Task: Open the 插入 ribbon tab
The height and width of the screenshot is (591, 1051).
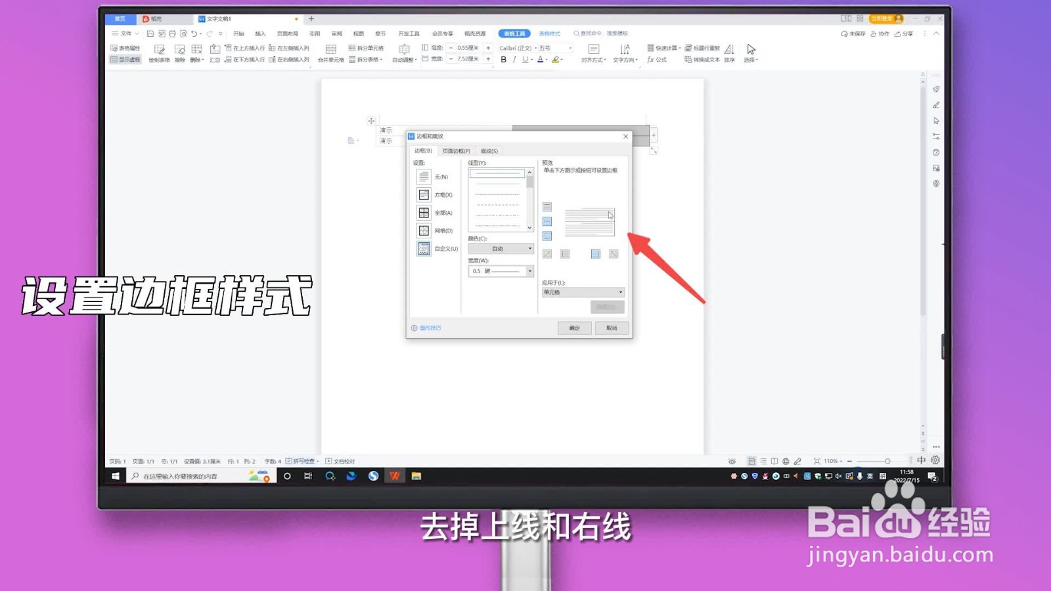Action: click(260, 33)
